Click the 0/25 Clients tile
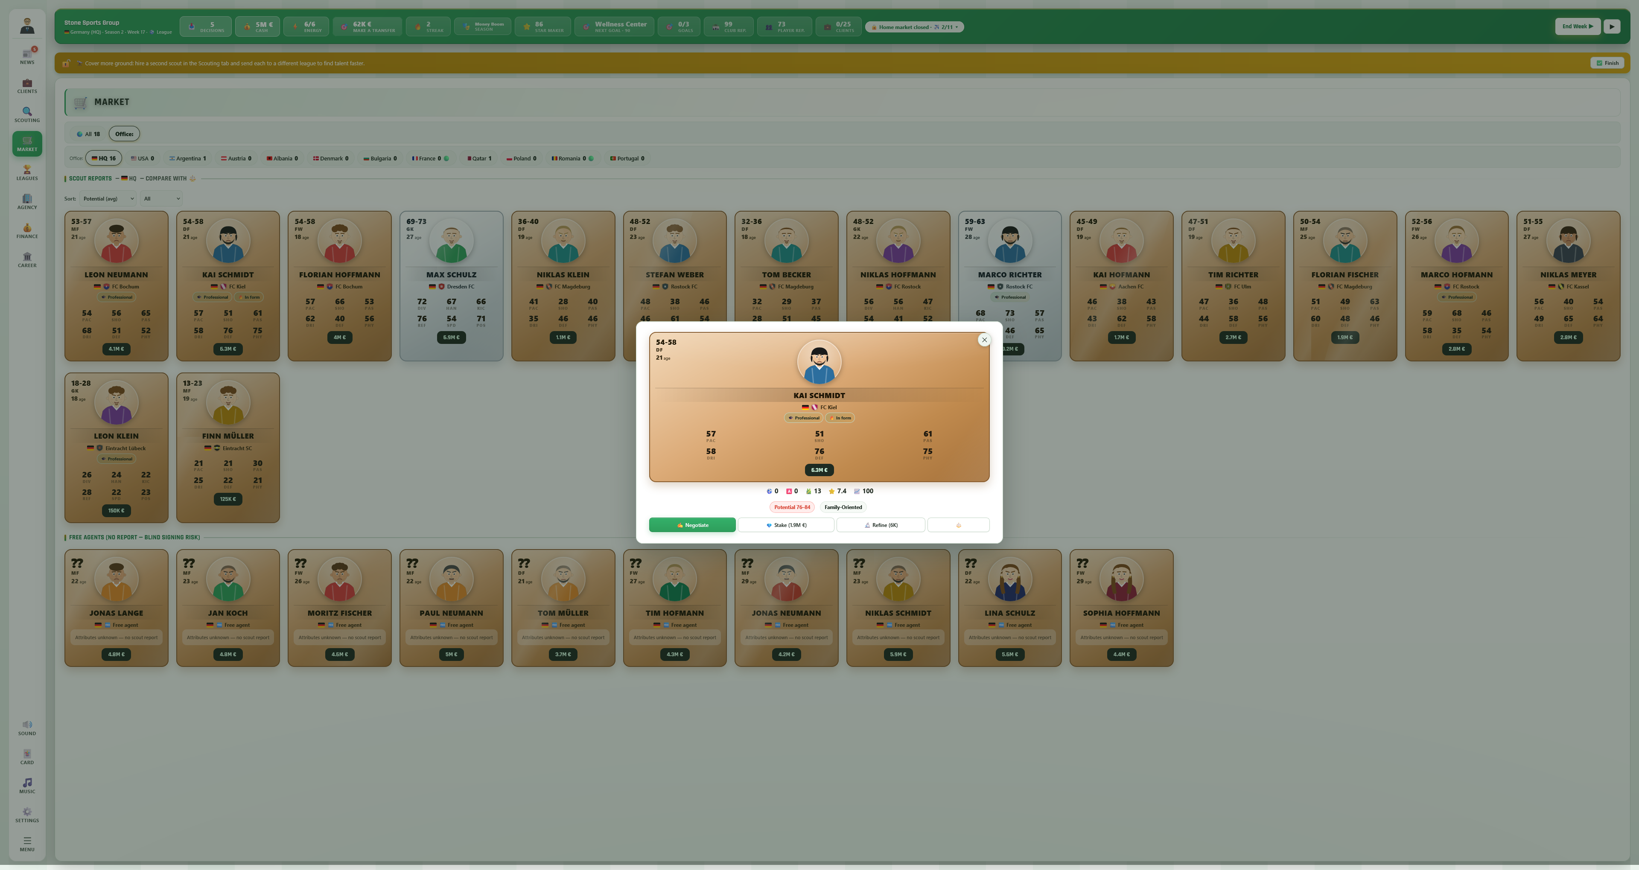Screen dimensions: 1639x870 pyautogui.click(x=839, y=27)
